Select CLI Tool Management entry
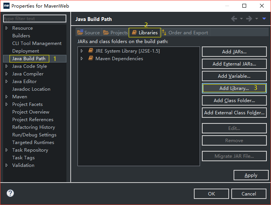Image resolution: width=271 pixels, height=205 pixels. [37, 43]
